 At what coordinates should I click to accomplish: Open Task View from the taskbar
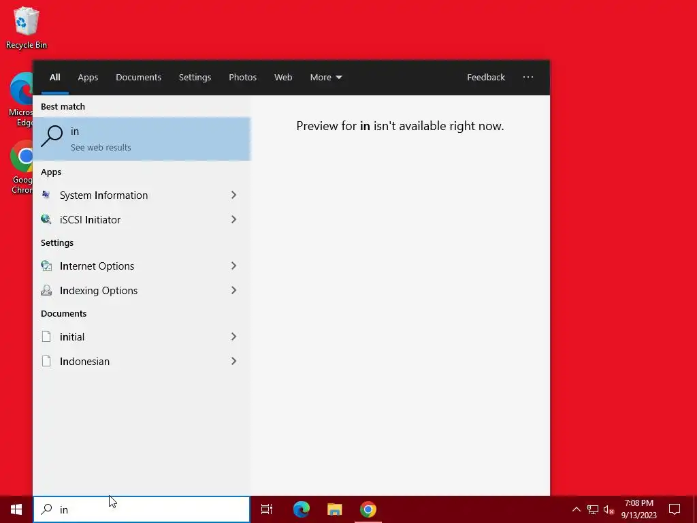tap(267, 509)
